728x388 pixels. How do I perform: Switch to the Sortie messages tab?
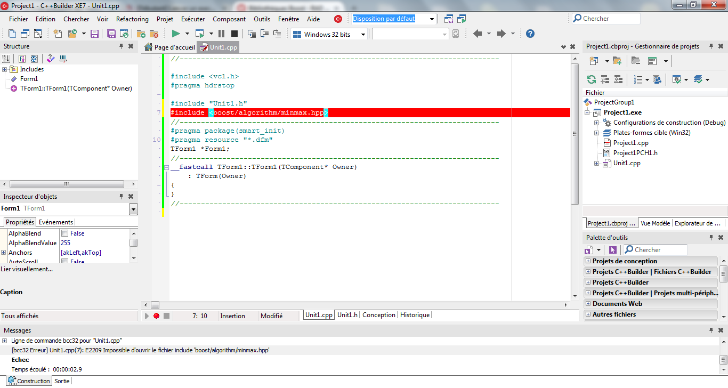[x=62, y=381]
